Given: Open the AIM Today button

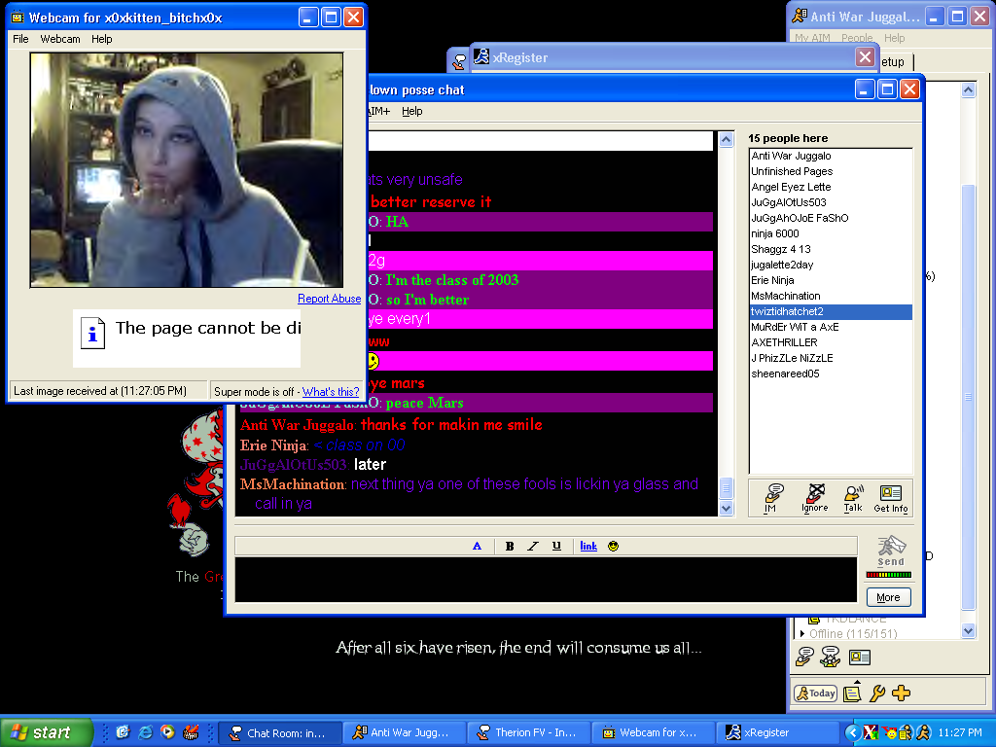Looking at the screenshot, I should (x=815, y=694).
